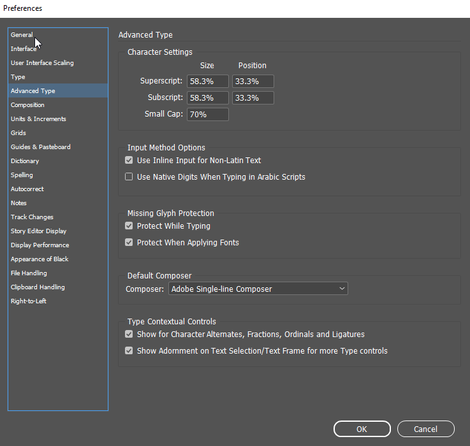Click the Small Cap percentage field
Viewport: 470px width, 446px height.
(208, 115)
